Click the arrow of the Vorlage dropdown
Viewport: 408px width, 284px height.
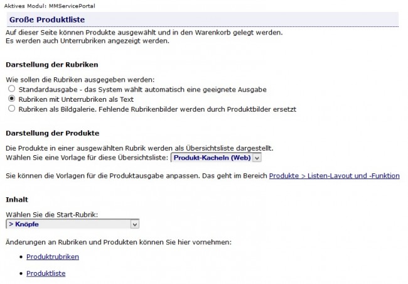[x=257, y=158]
